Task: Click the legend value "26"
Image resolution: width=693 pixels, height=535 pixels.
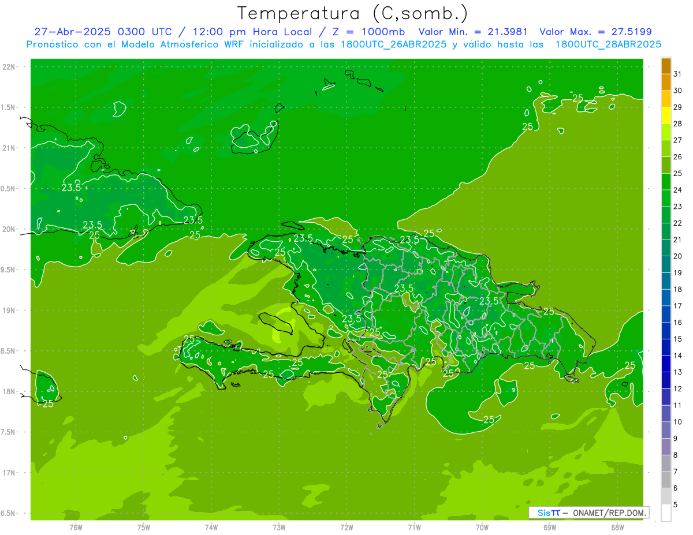Action: pyautogui.click(x=678, y=157)
